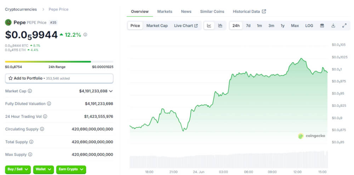
Task: Switch to the line chart view icon
Action: pos(209,25)
